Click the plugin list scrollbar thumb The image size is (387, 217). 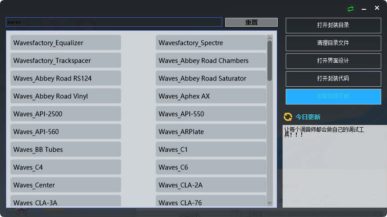pyautogui.click(x=270, y=61)
